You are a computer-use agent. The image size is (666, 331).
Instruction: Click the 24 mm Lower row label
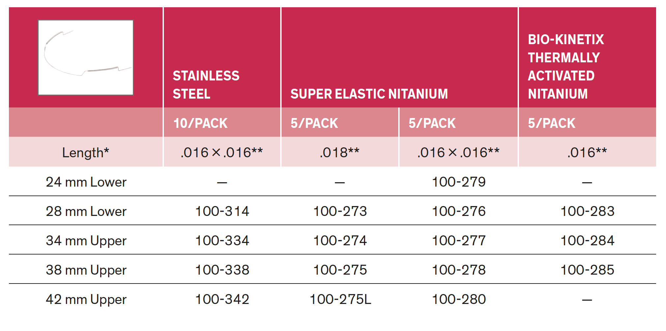[x=86, y=182]
